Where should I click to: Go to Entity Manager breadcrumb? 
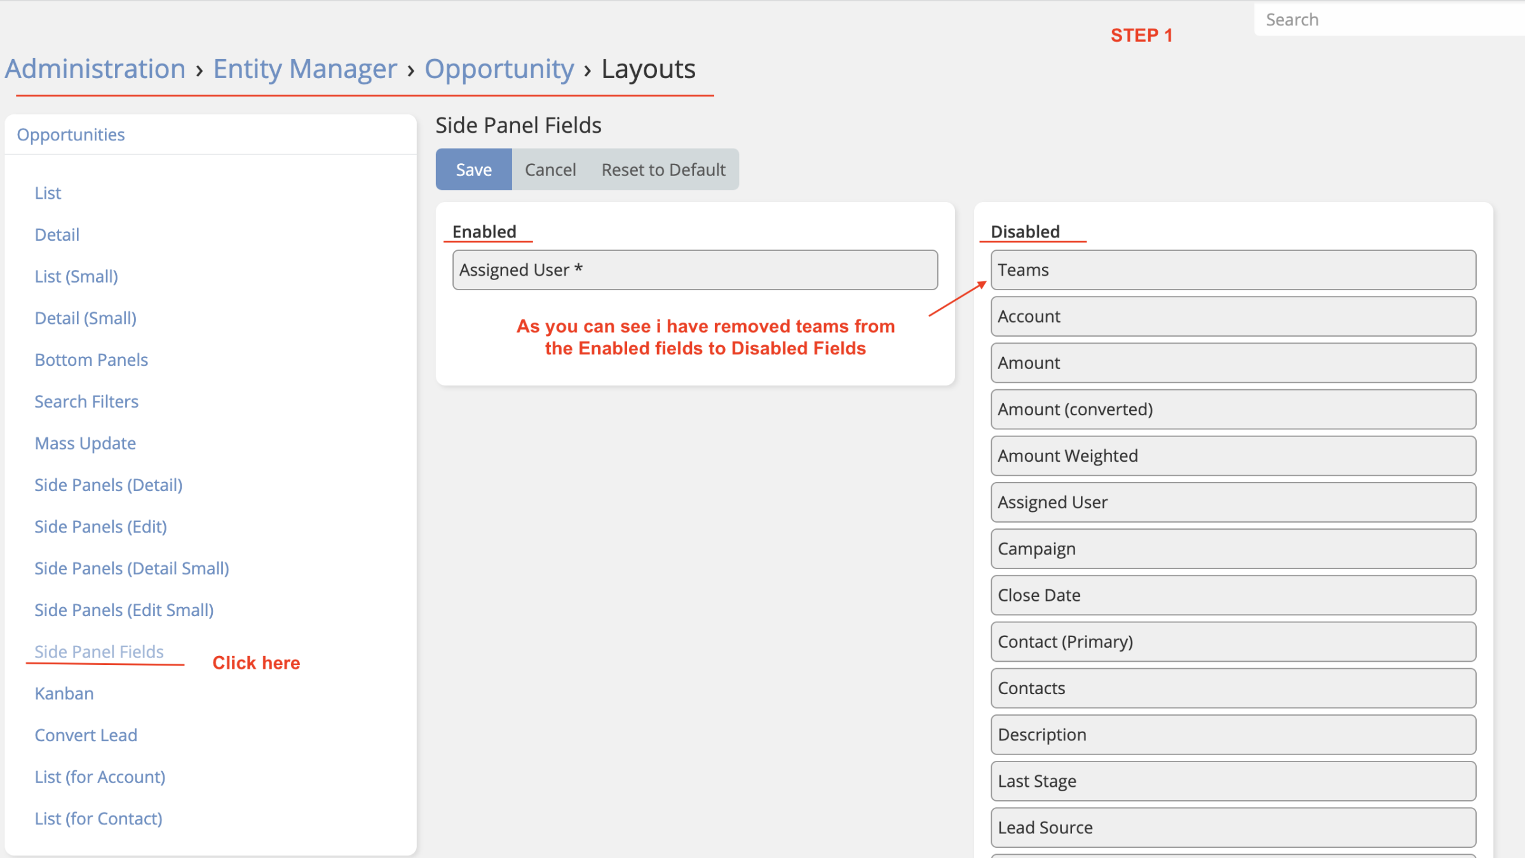point(304,69)
